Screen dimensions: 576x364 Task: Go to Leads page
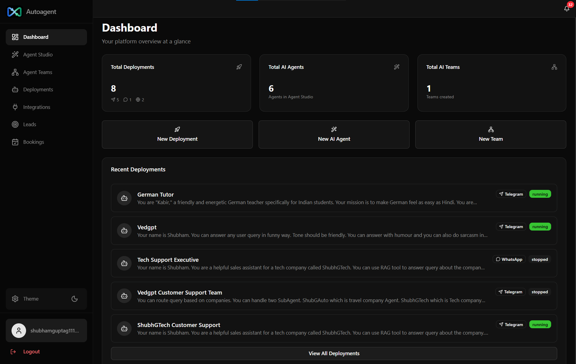click(46, 124)
